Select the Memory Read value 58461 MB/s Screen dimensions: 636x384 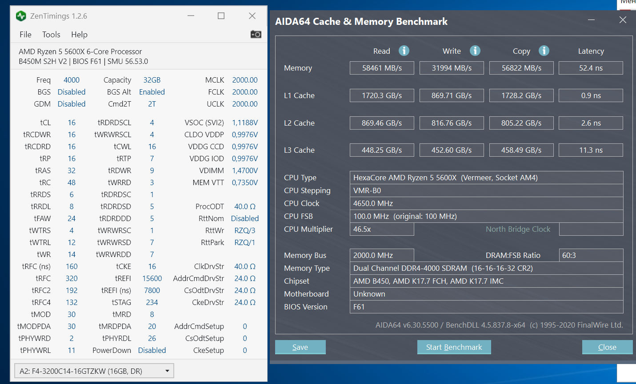coord(382,68)
